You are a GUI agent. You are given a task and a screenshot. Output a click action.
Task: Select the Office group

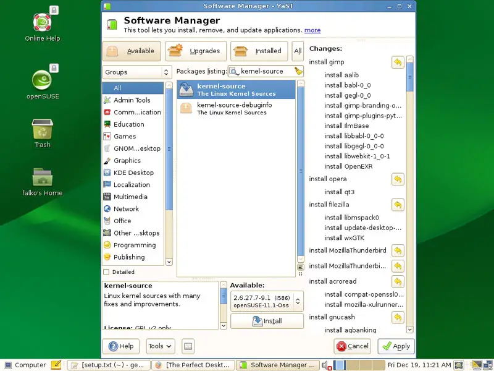(x=133, y=221)
